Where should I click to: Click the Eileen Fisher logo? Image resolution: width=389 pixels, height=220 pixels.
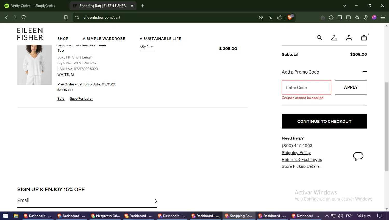tap(30, 34)
